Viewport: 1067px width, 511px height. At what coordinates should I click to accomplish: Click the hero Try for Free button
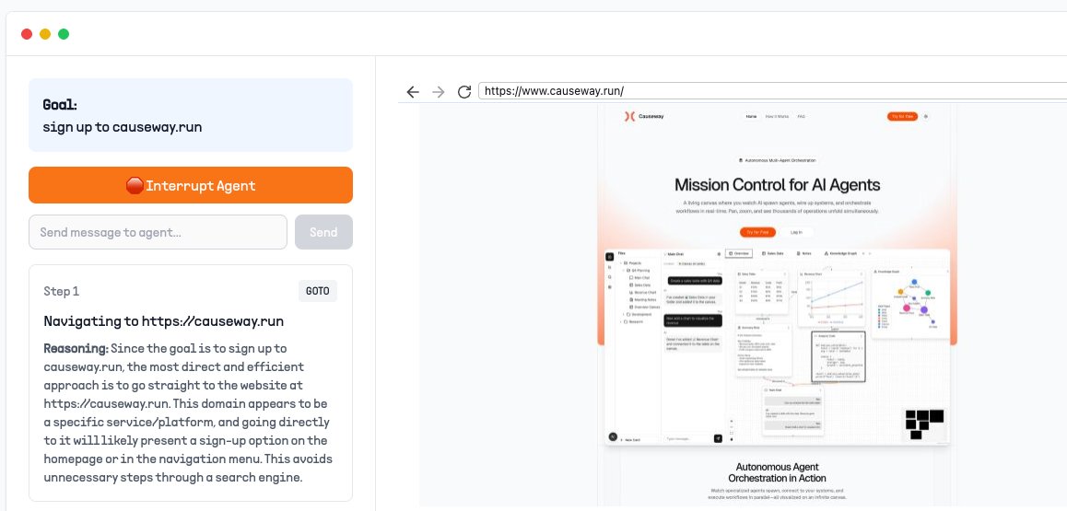(x=757, y=232)
